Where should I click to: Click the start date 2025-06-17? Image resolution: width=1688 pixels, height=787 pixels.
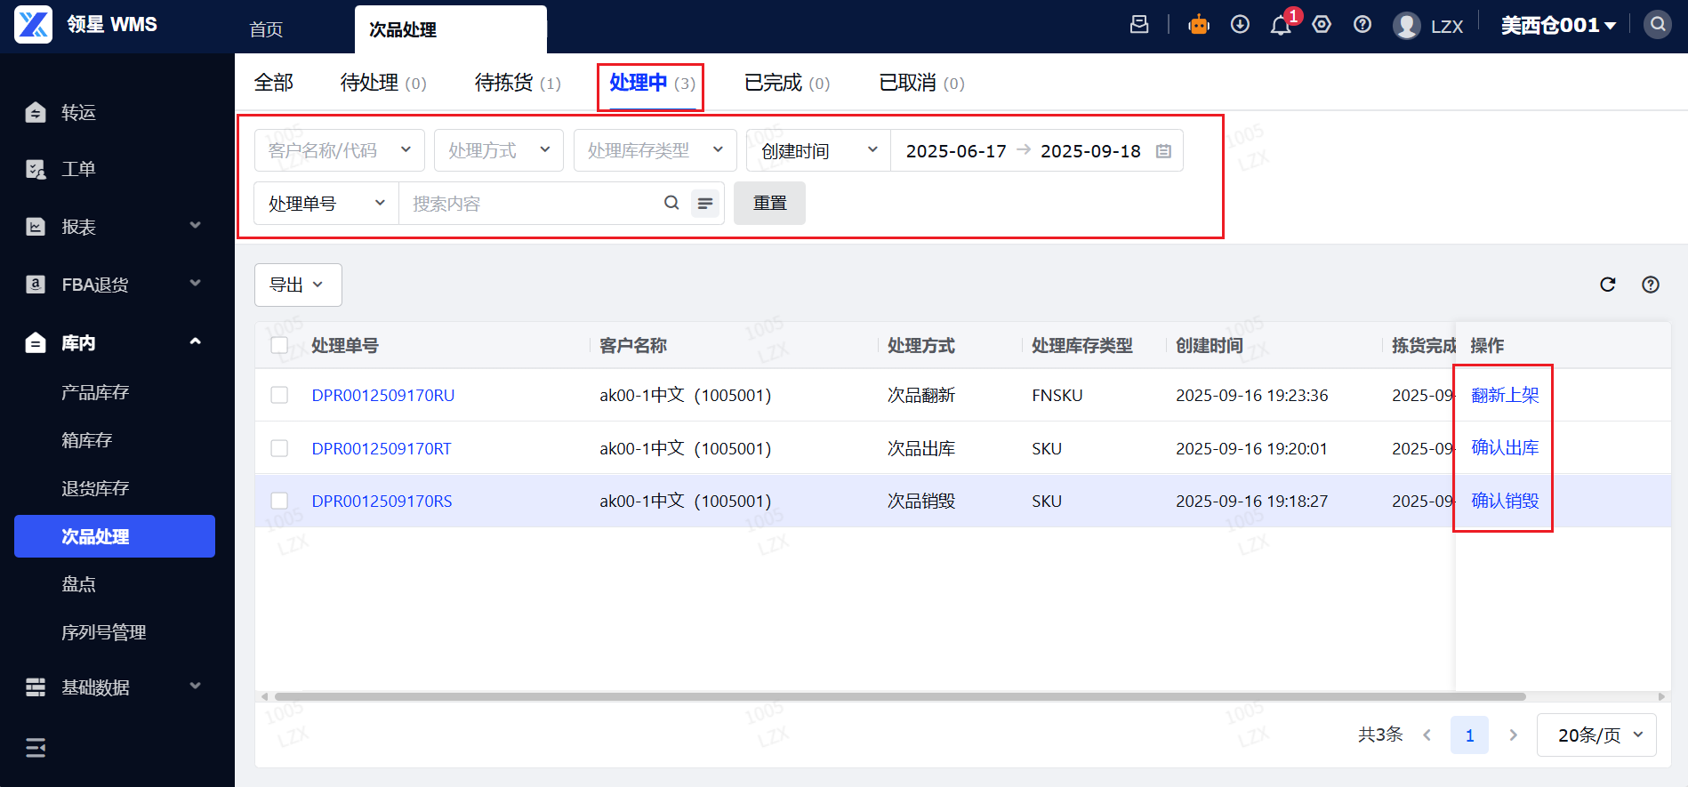tap(956, 151)
